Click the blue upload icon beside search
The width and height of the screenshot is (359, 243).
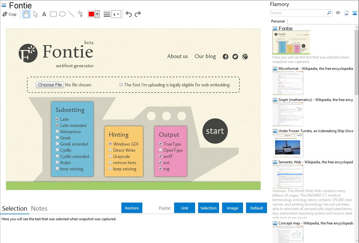(355, 13)
